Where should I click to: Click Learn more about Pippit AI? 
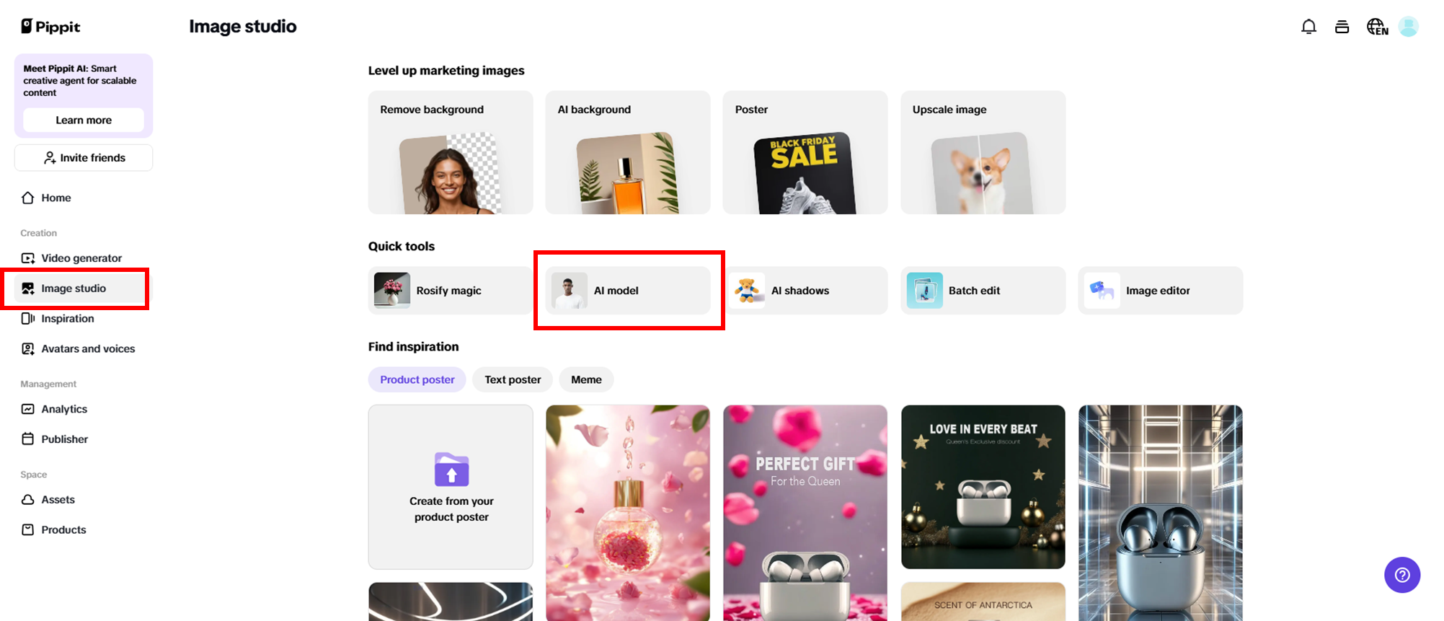(84, 120)
